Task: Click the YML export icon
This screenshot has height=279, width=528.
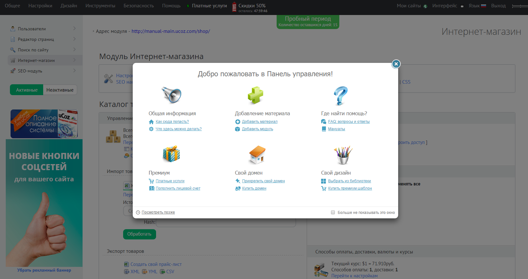Action: pos(145,272)
